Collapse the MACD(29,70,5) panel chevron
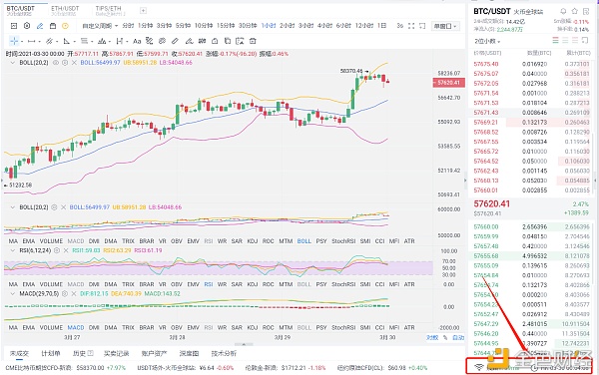Screen dimensions: 599x375 pyautogui.click(x=13, y=294)
